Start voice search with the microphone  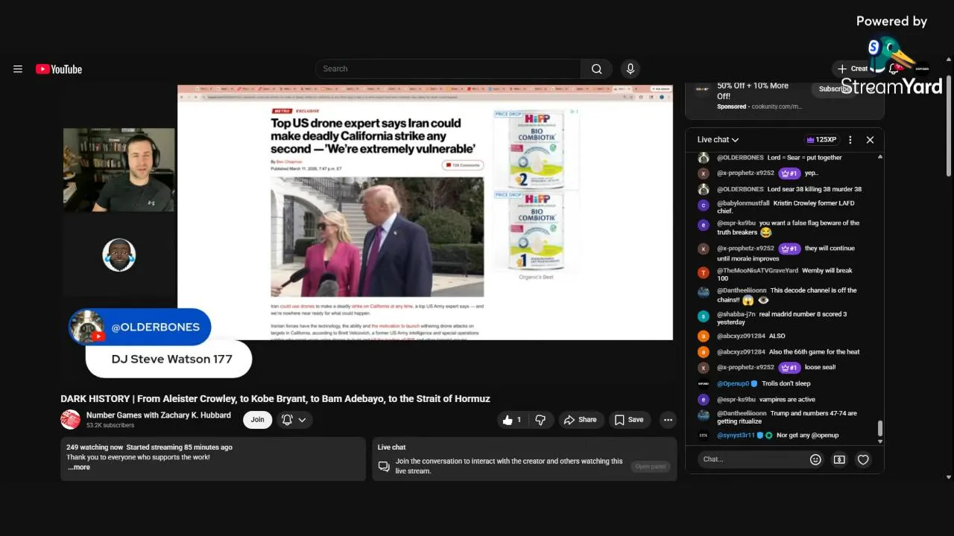tap(631, 68)
